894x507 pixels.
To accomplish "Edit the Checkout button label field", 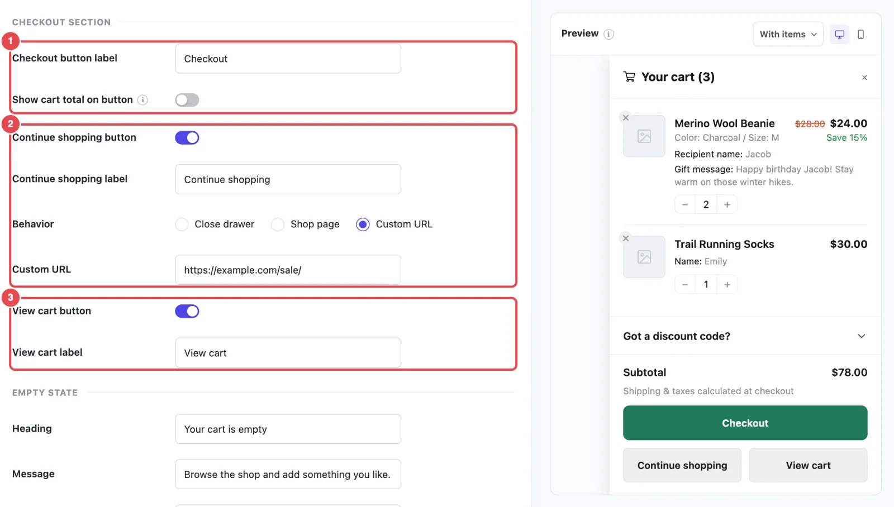I will pos(288,59).
